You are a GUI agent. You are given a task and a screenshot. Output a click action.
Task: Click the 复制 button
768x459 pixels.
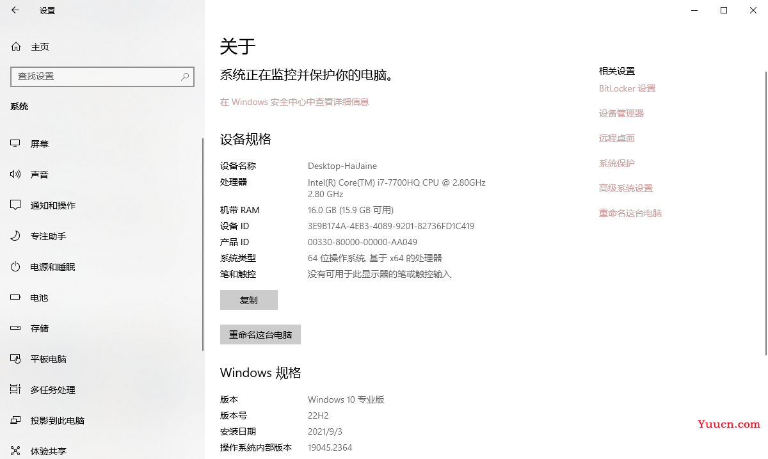249,300
